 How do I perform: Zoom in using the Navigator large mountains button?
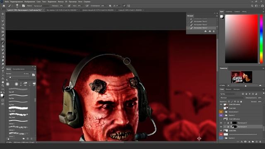pyautogui.click(x=260, y=86)
